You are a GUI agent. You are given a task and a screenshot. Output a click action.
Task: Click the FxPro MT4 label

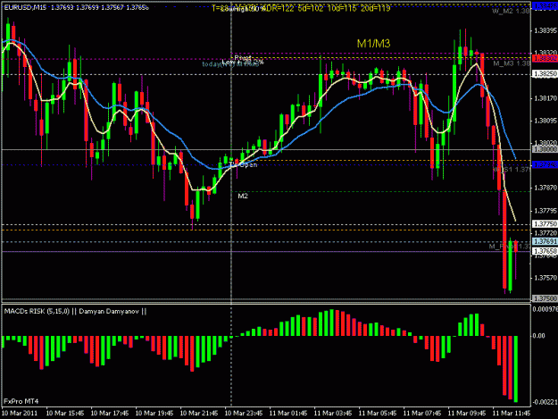click(21, 401)
